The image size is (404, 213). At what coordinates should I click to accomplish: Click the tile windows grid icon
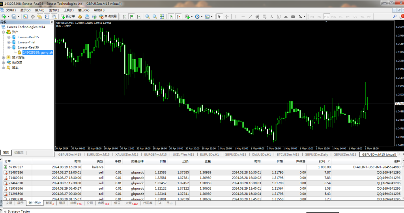pos(161,17)
